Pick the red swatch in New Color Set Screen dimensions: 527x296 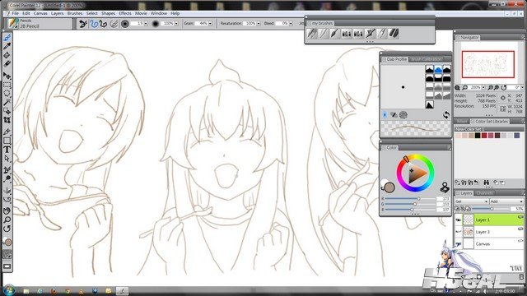point(484,135)
